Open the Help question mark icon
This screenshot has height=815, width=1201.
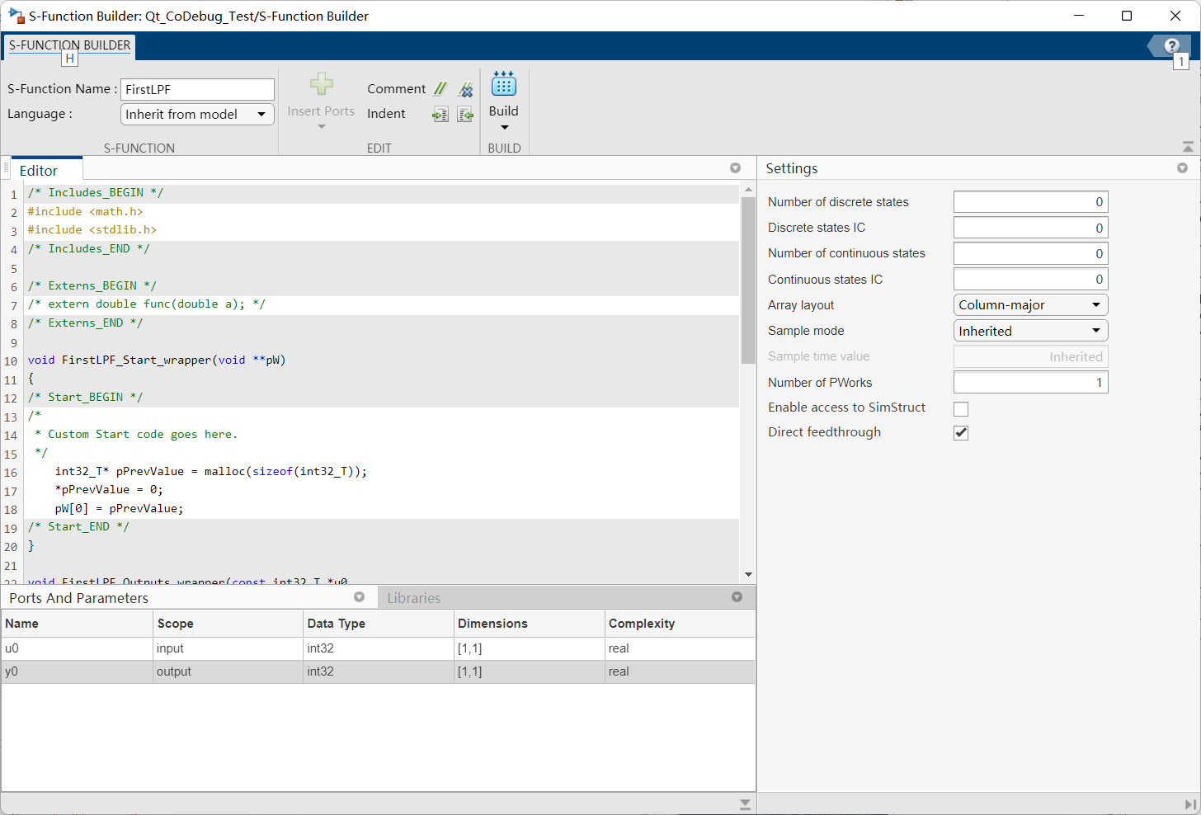pyautogui.click(x=1171, y=46)
